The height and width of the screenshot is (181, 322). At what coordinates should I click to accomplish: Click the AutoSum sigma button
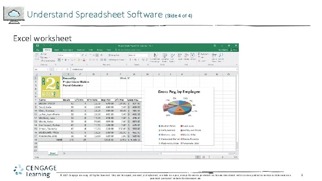click(x=203, y=54)
